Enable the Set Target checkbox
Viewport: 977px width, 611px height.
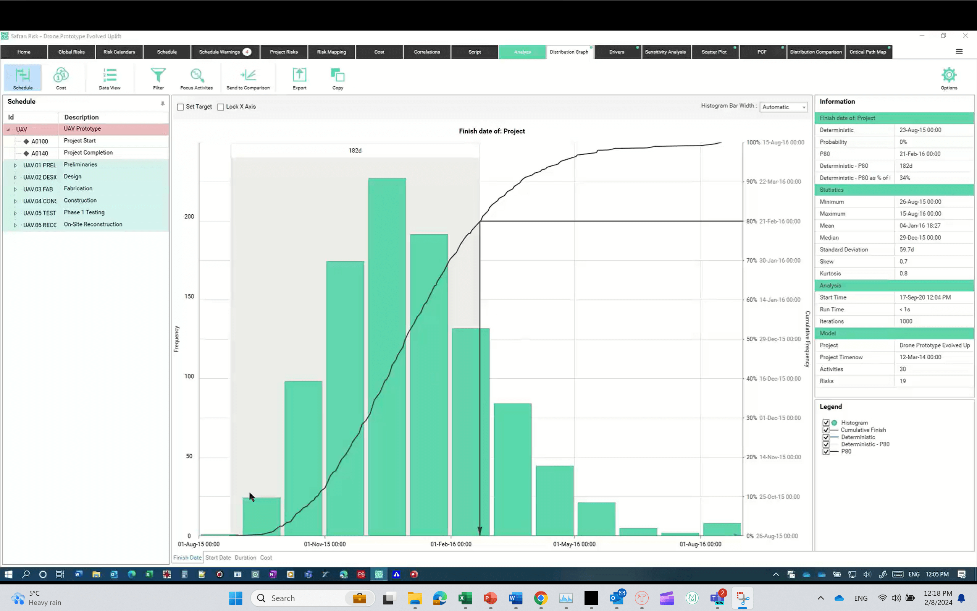click(x=181, y=107)
